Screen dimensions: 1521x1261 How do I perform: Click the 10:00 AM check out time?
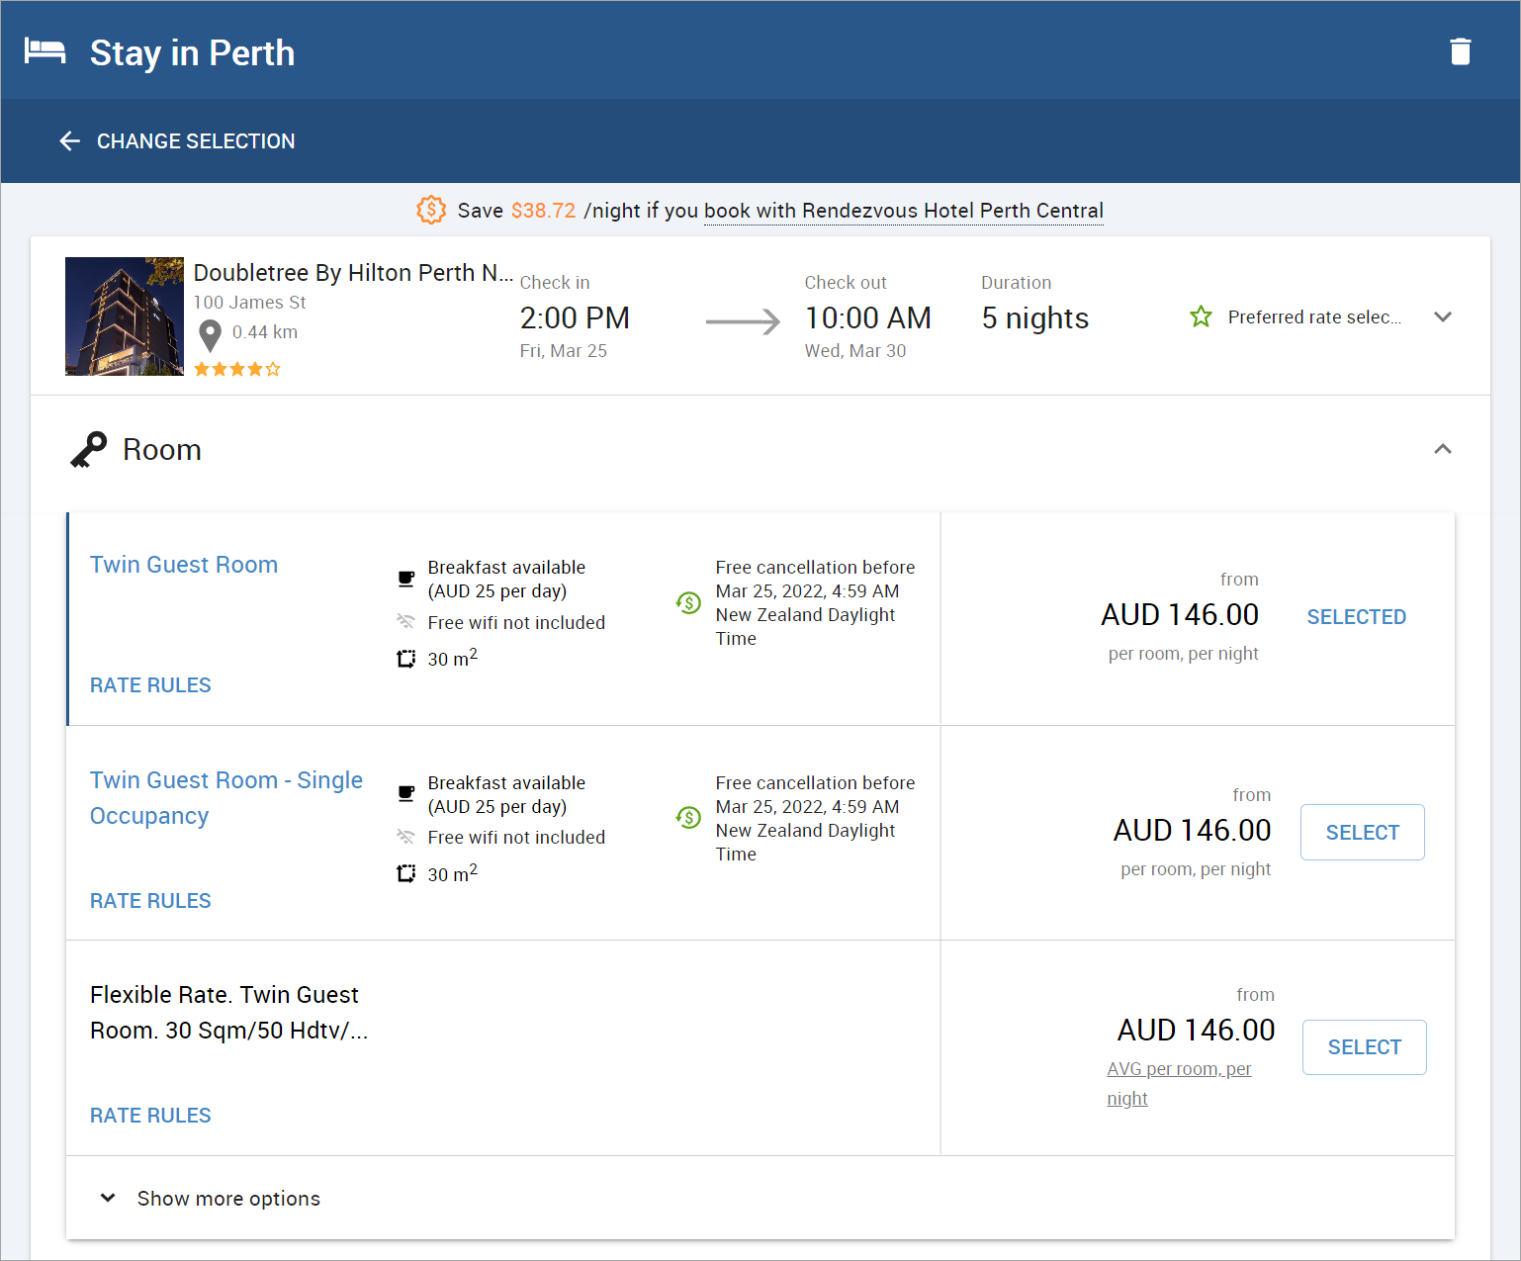(x=867, y=318)
